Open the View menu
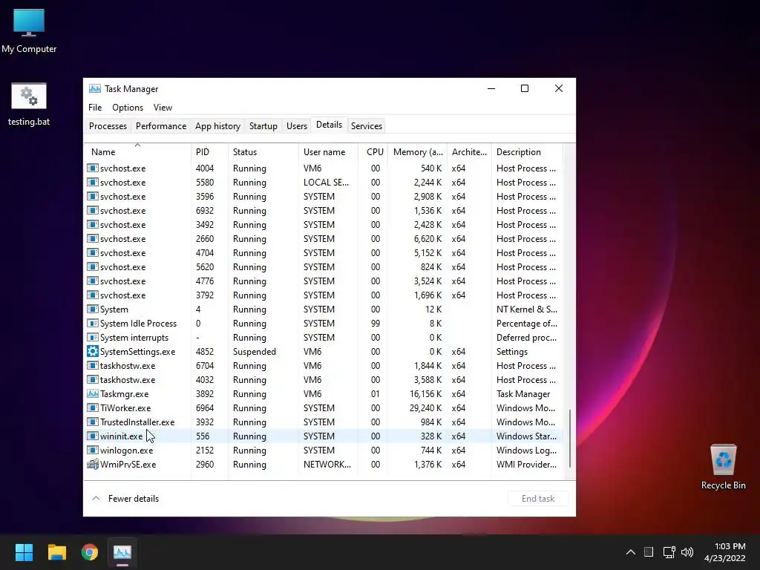 point(163,108)
